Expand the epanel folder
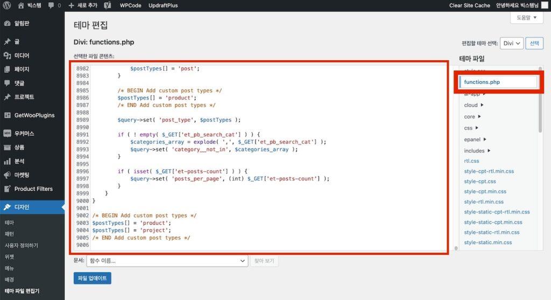Screen dimensions: 551x300 [x=475, y=139]
